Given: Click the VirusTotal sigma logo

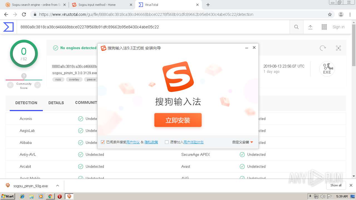Looking at the screenshot, I should 8,27.
